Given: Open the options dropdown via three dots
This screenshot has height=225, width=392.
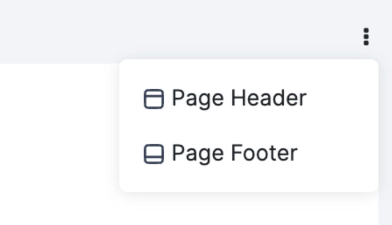Looking at the screenshot, I should [x=366, y=37].
